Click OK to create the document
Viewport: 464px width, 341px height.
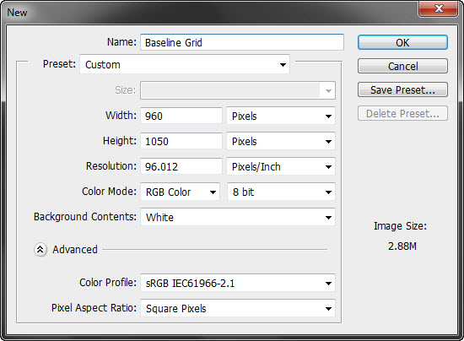402,42
